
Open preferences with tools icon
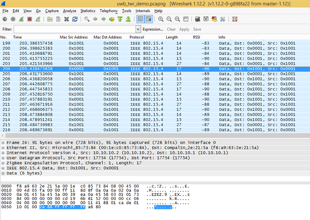222,19
